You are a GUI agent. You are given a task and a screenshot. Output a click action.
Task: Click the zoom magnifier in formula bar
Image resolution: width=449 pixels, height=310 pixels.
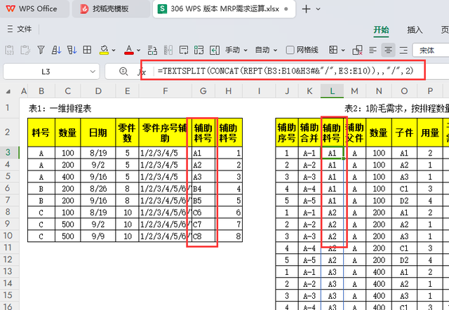pyautogui.click(x=123, y=72)
